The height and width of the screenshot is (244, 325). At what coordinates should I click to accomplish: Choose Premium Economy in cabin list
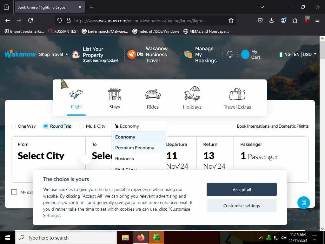(x=139, y=148)
